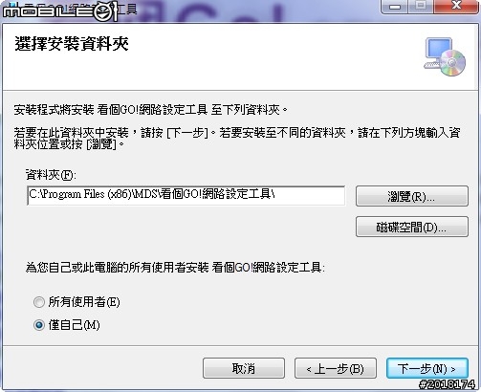Go back with 上一步(B)
The height and width of the screenshot is (392, 481).
pos(336,368)
